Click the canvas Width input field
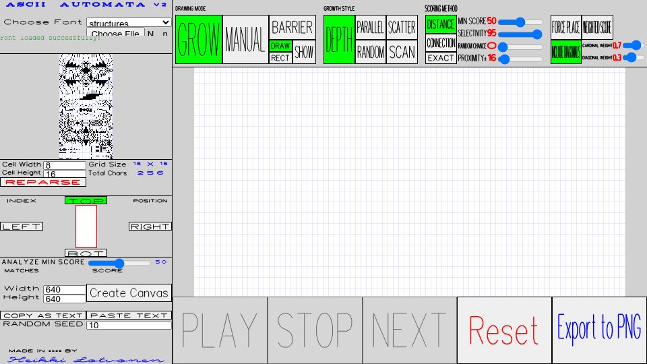Image resolution: width=647 pixels, height=364 pixels. [65, 289]
